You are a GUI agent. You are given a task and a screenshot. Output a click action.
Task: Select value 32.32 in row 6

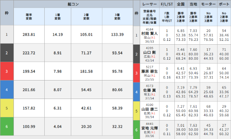click(117, 127)
